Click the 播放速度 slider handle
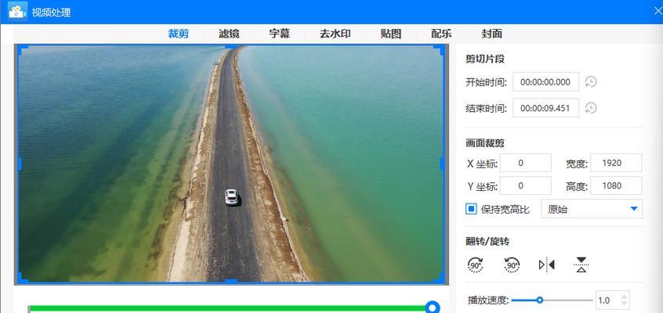Viewport: 663px width, 313px height. tap(539, 300)
